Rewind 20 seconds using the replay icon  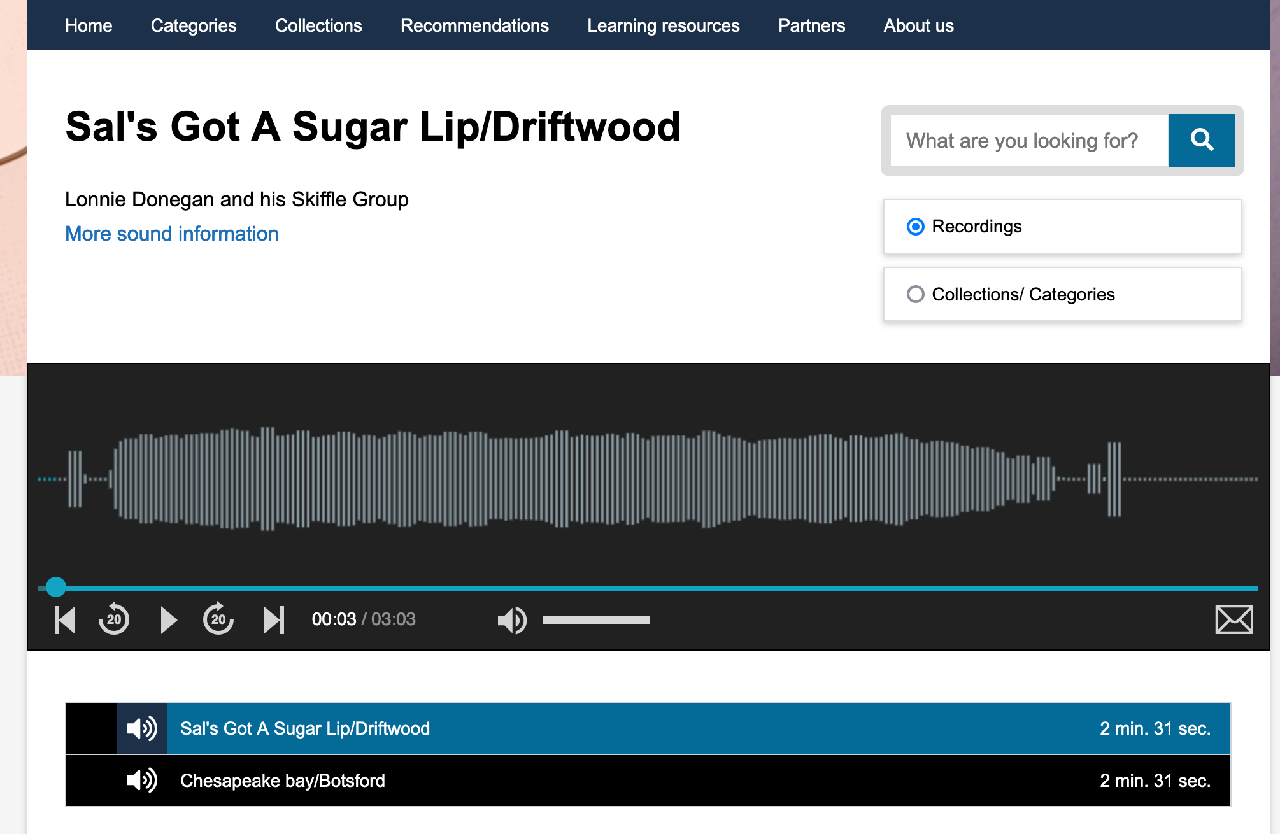coord(114,619)
